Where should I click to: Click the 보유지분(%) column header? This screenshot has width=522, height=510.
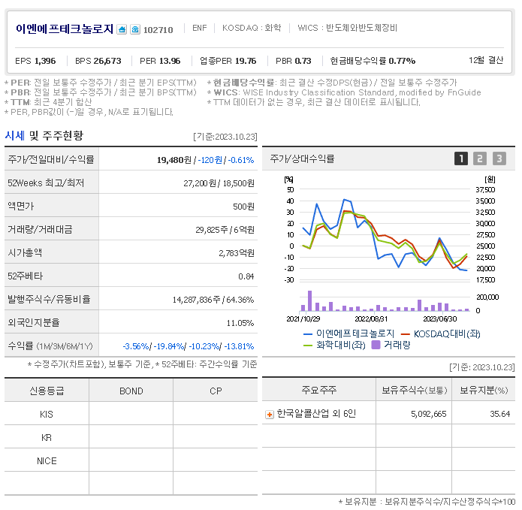click(x=484, y=390)
